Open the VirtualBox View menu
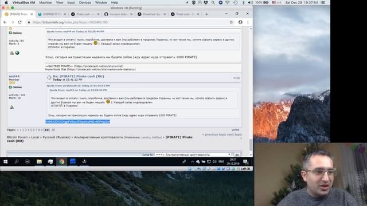The height and width of the screenshot is (206, 367). point(60,2)
